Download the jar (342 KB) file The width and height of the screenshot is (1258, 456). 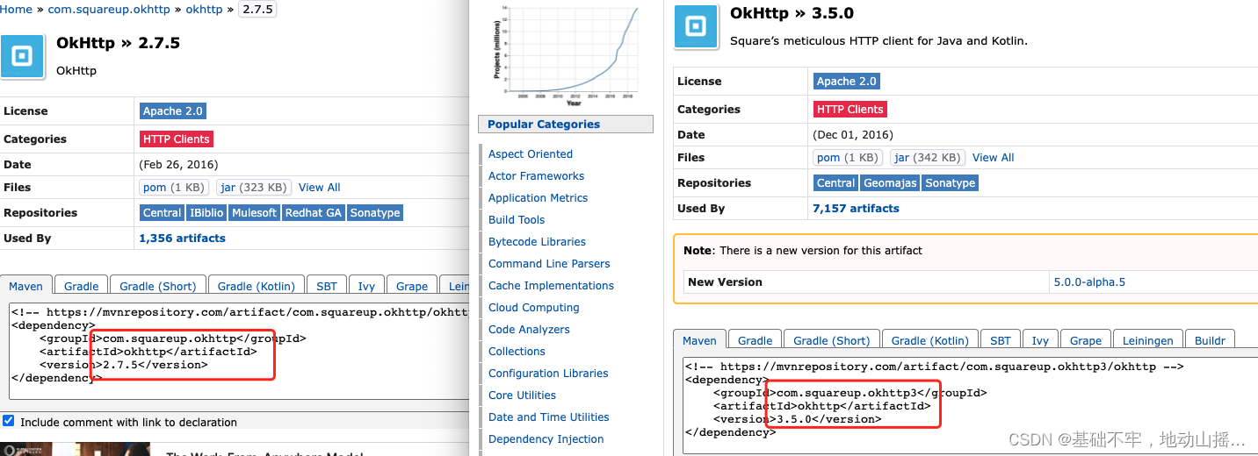[928, 157]
